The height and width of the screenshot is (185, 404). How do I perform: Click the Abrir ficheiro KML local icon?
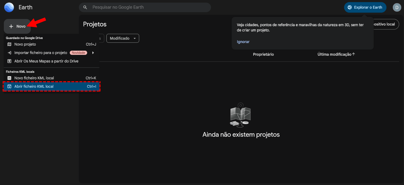(x=9, y=86)
